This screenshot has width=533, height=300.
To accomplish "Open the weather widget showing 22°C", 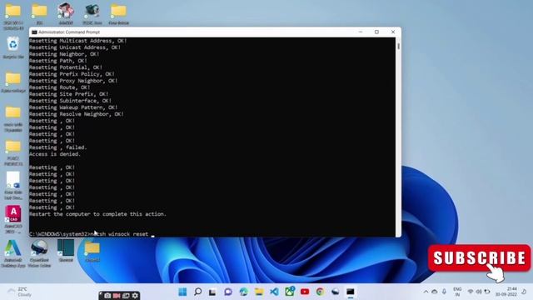I will tap(19, 292).
